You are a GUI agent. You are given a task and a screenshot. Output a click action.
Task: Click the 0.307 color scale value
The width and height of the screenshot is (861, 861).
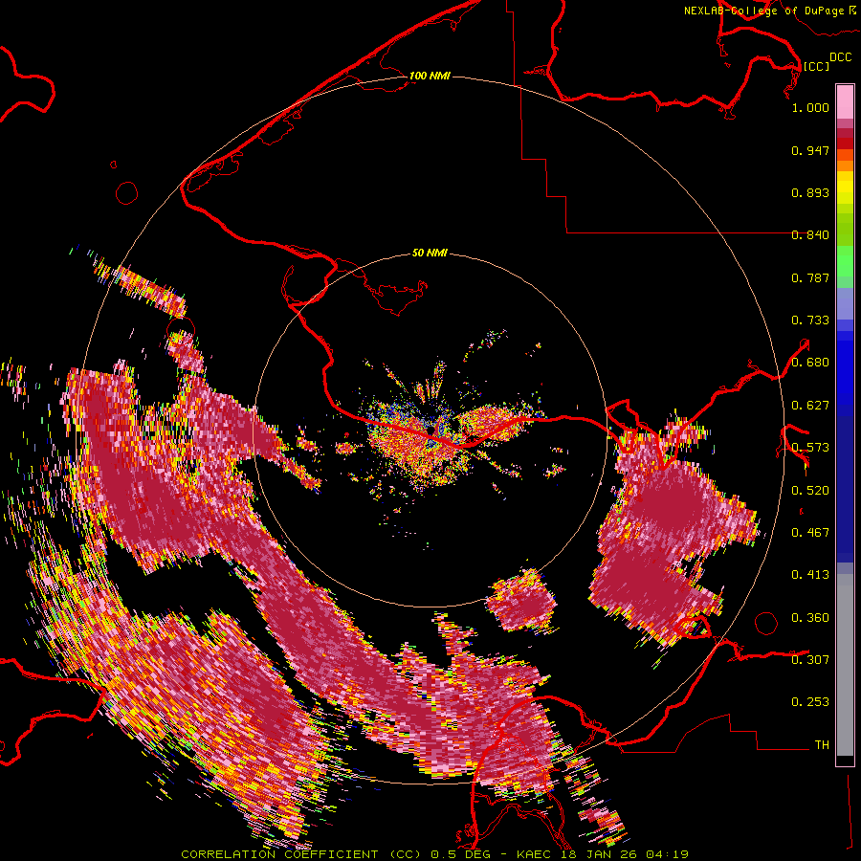(x=810, y=660)
